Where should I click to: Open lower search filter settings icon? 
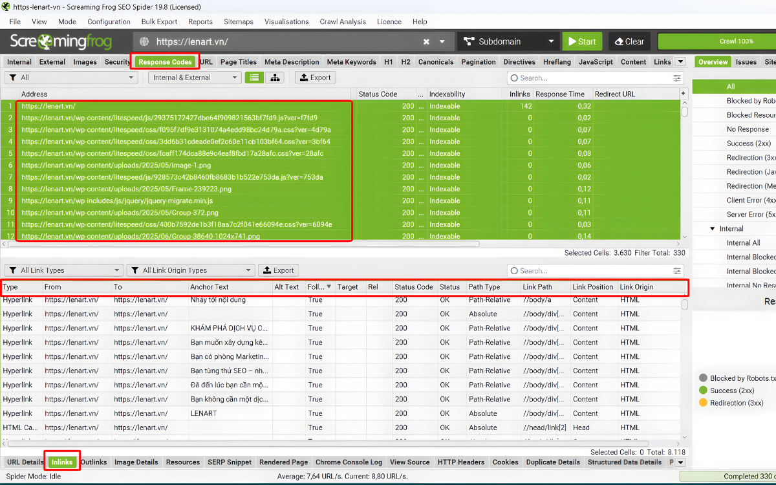(x=677, y=271)
